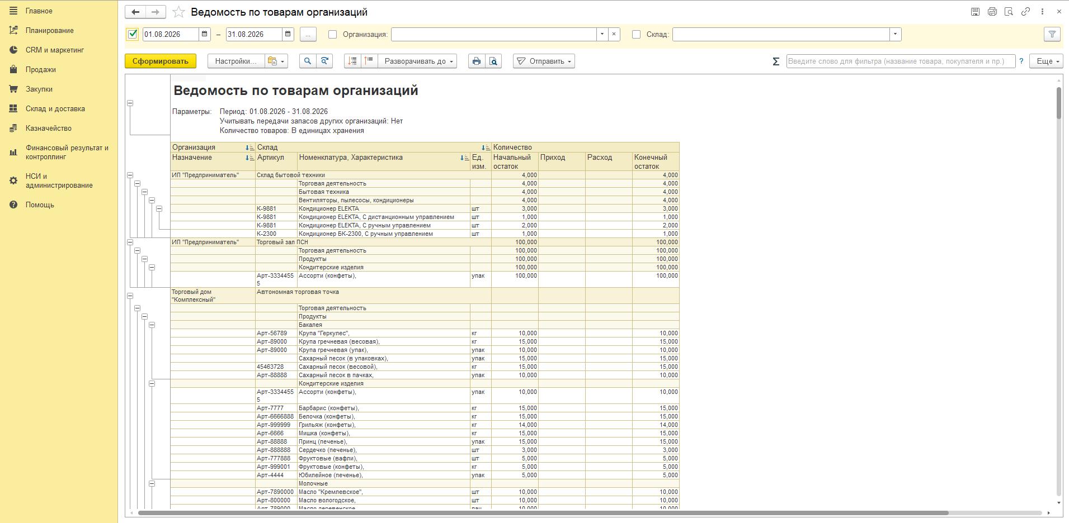Screen dimensions: 1069x523
Task: Collapse the Склад бытовой техники group
Action: tap(130, 175)
